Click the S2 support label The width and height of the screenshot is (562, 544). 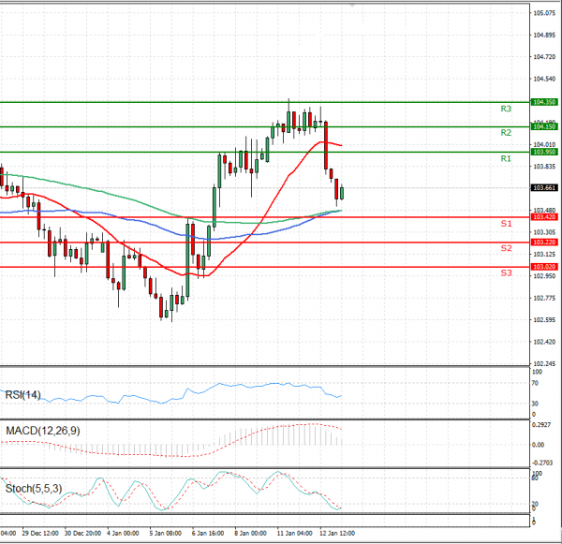coord(506,249)
